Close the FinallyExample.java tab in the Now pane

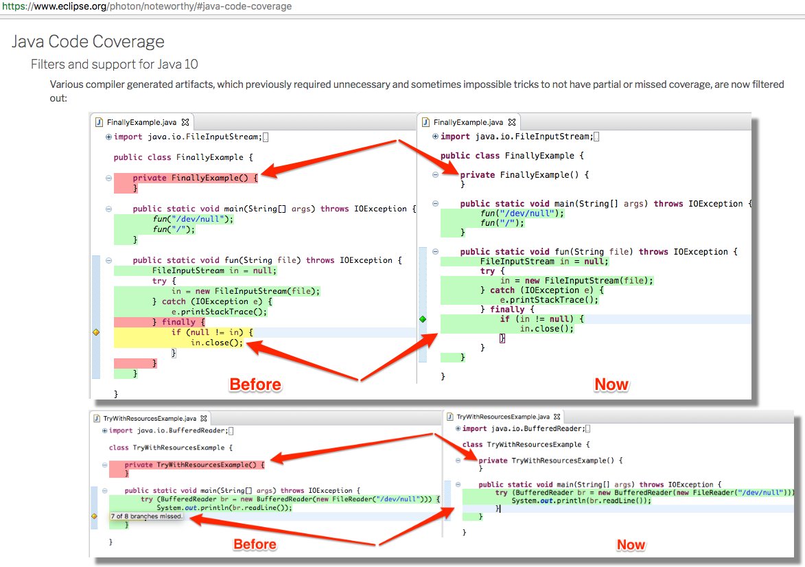click(x=512, y=122)
